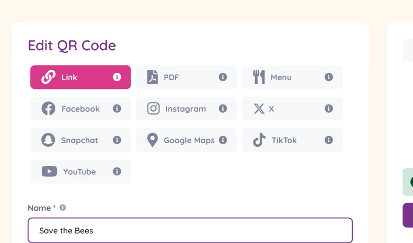Select the Facebook logo icon

coord(49,109)
